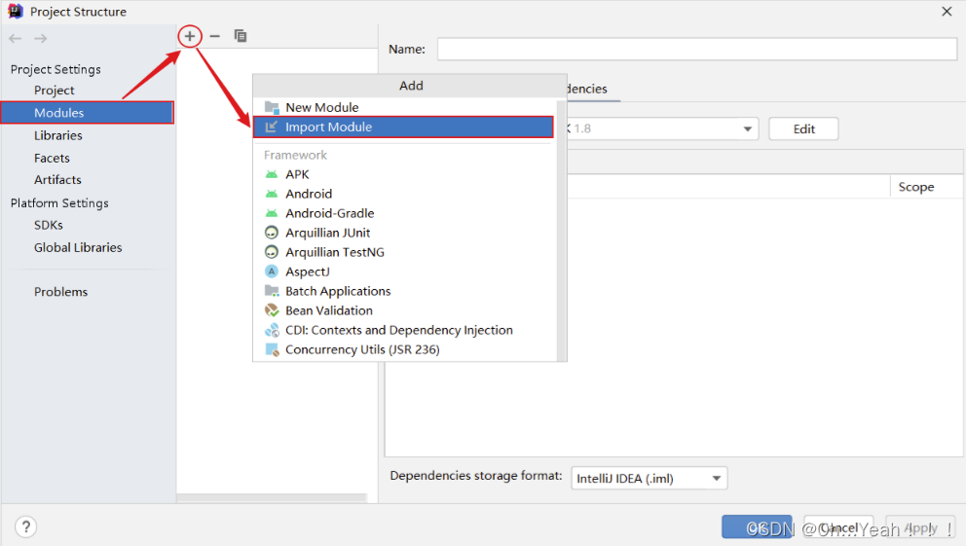Close the Project Structure dialog
This screenshot has height=546, width=966.
click(947, 11)
